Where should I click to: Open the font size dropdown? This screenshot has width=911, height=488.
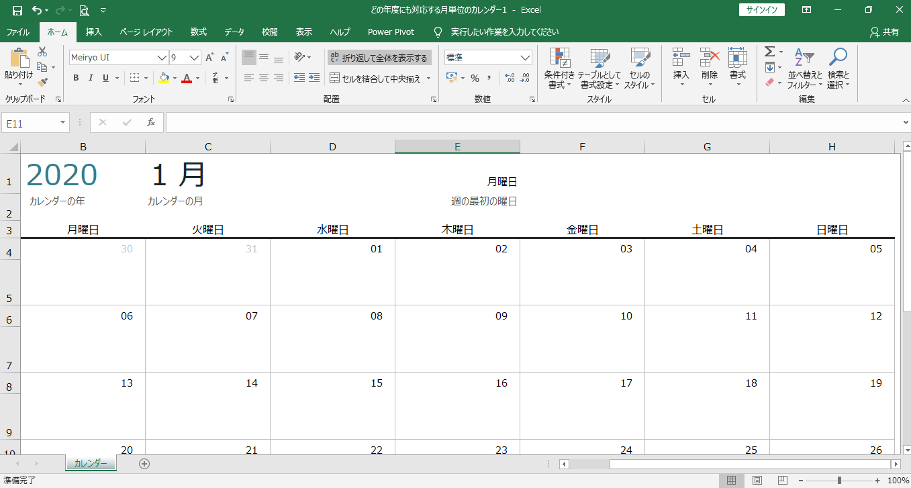(195, 58)
